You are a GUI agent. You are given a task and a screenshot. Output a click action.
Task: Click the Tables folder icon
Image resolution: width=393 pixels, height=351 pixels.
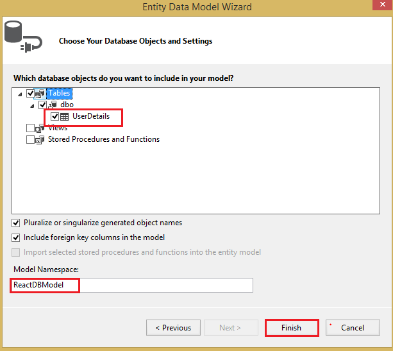(x=40, y=94)
